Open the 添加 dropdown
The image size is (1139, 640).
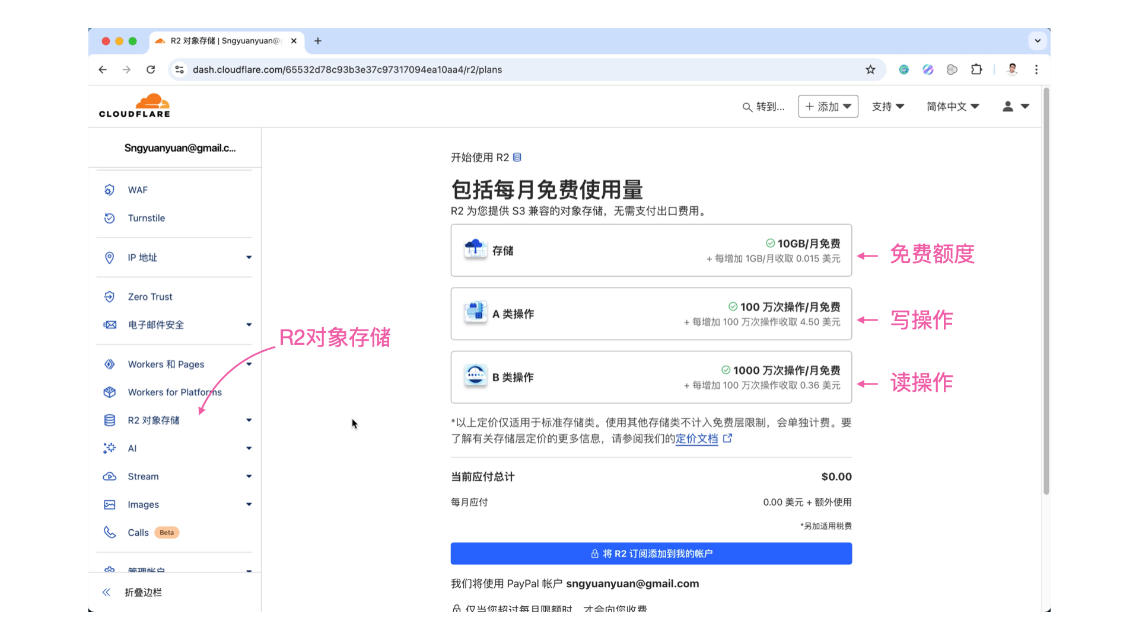[x=828, y=106]
